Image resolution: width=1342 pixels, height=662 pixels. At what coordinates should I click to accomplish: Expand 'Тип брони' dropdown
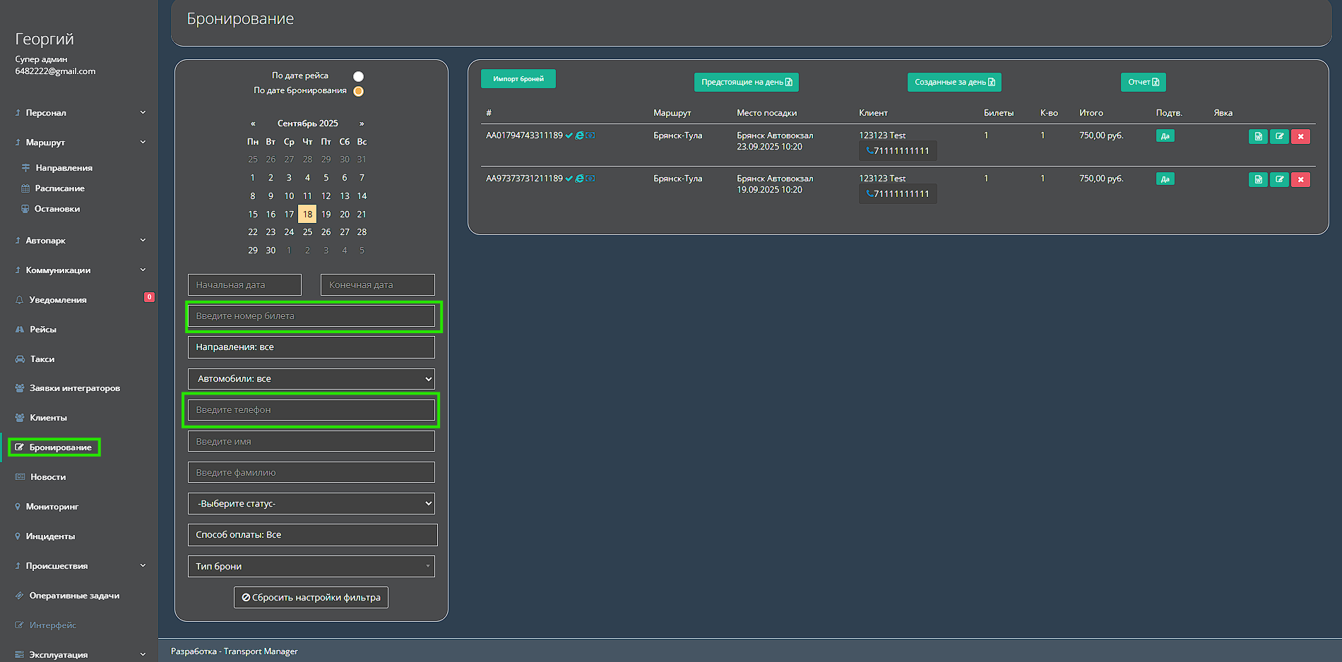click(311, 567)
